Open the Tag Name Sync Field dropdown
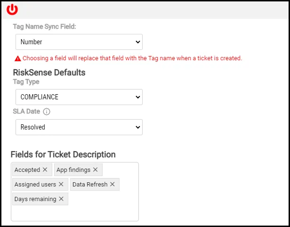Viewport: 290px width, 227px height. [79, 42]
